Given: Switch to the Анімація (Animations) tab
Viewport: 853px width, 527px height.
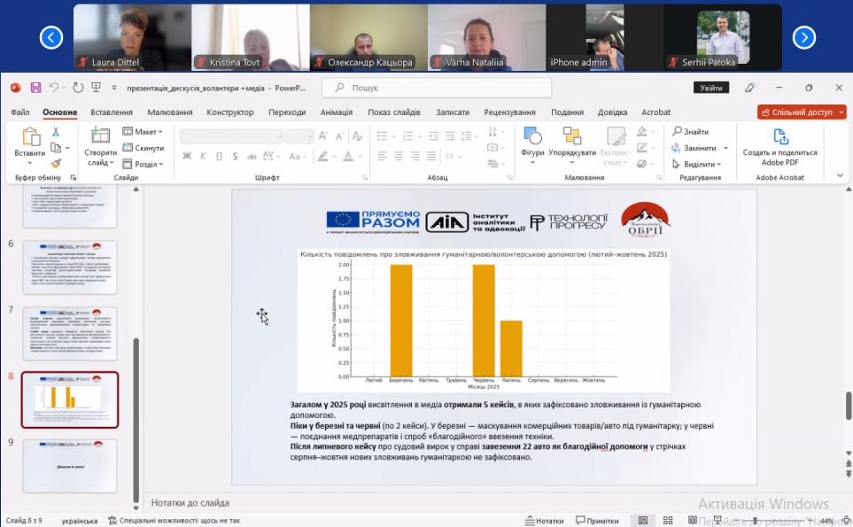Looking at the screenshot, I should click(336, 112).
